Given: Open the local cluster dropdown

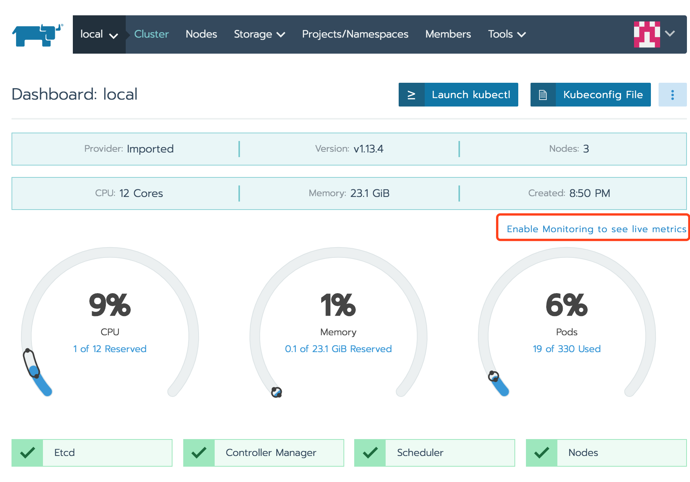Looking at the screenshot, I should tap(99, 34).
